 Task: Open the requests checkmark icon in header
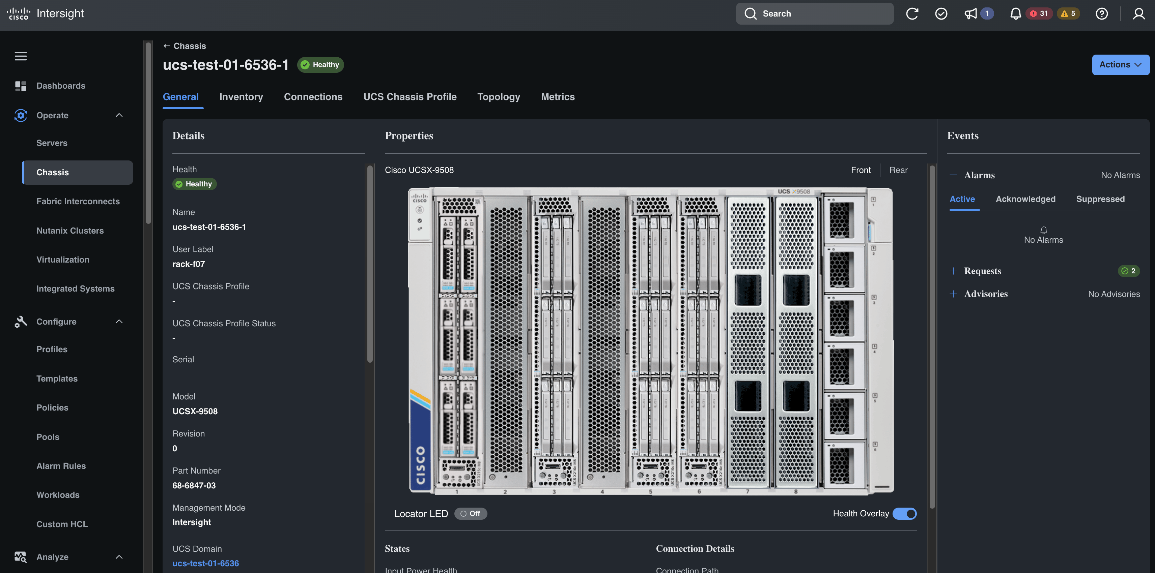(941, 13)
